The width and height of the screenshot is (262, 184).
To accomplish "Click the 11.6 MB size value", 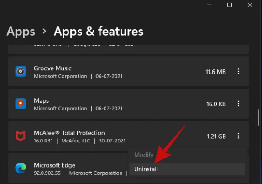I will [x=216, y=72].
